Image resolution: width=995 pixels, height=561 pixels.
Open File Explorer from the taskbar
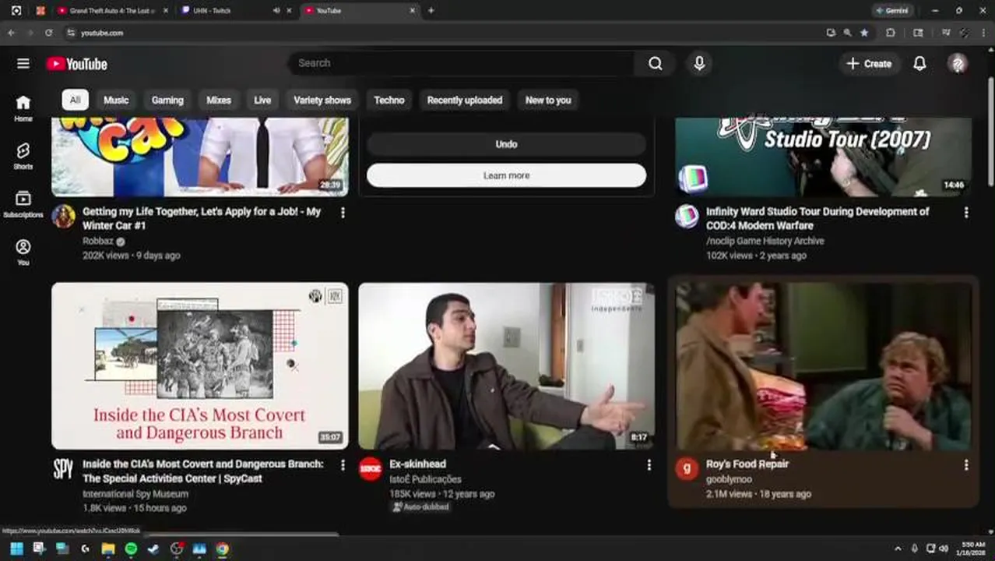108,549
